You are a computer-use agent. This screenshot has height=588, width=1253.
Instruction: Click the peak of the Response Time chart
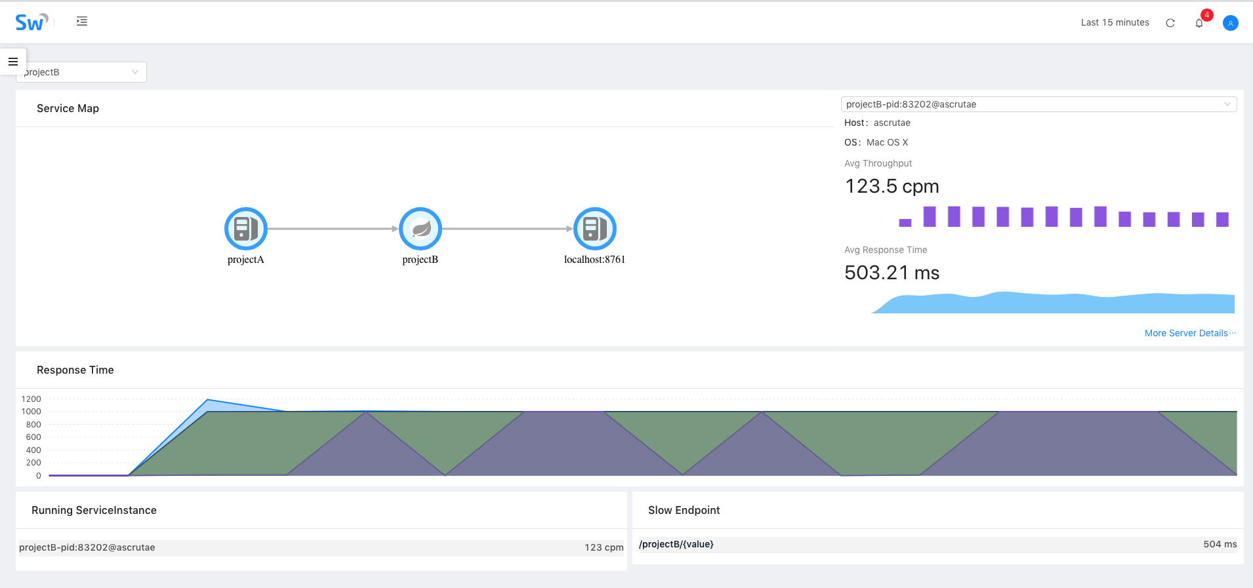[x=208, y=401]
